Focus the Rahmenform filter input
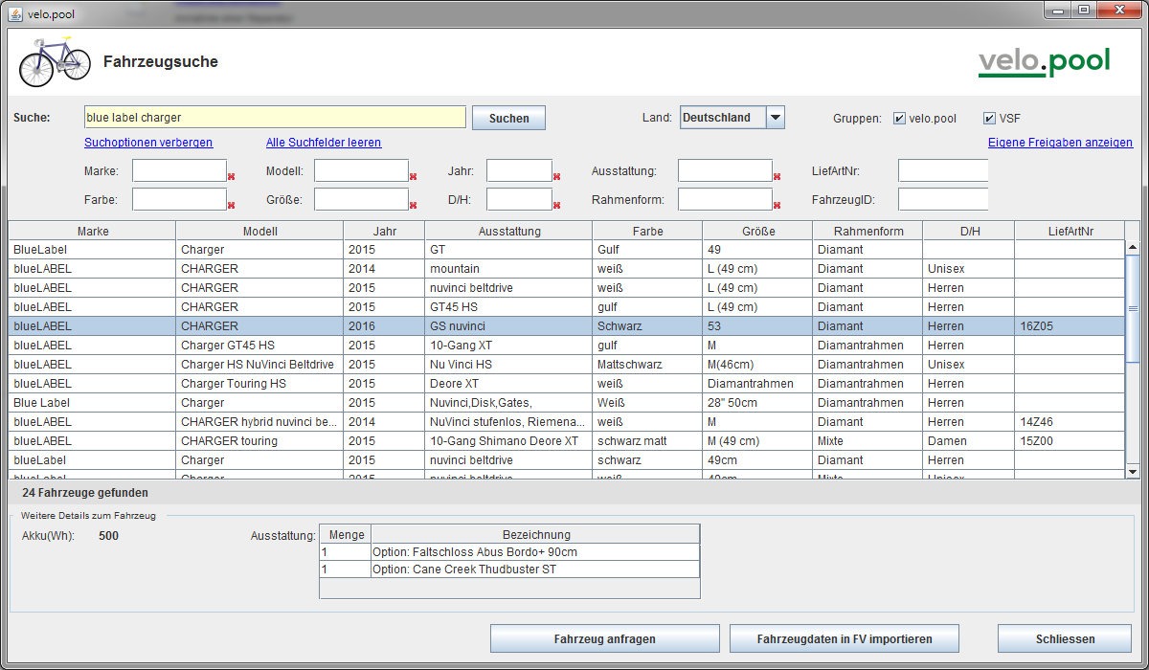The image size is (1149, 670). tap(725, 200)
